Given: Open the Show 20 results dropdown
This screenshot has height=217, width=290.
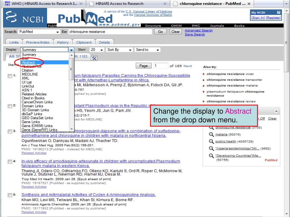Looking at the screenshot, I should tap(97, 50).
